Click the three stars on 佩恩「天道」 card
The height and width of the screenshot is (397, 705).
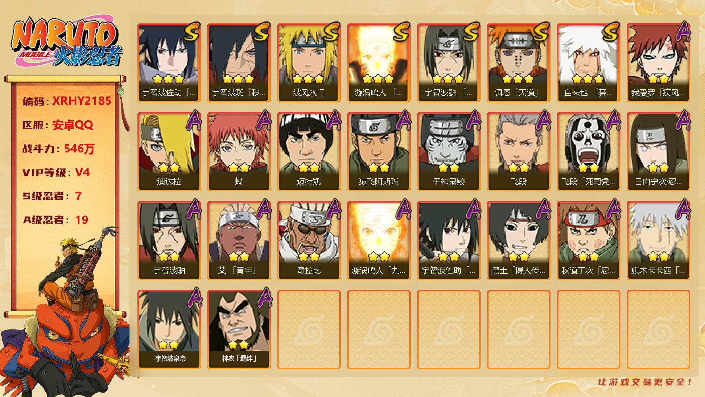(518, 79)
